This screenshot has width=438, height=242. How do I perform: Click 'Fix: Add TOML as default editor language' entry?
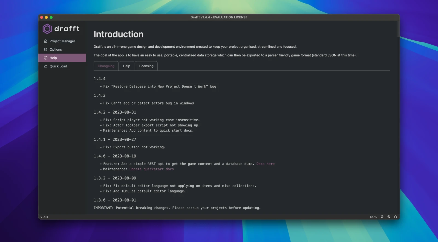click(x=144, y=191)
